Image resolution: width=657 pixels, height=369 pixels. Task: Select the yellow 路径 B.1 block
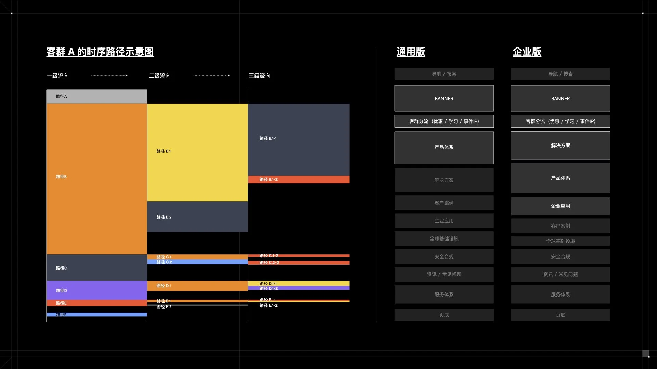197,152
